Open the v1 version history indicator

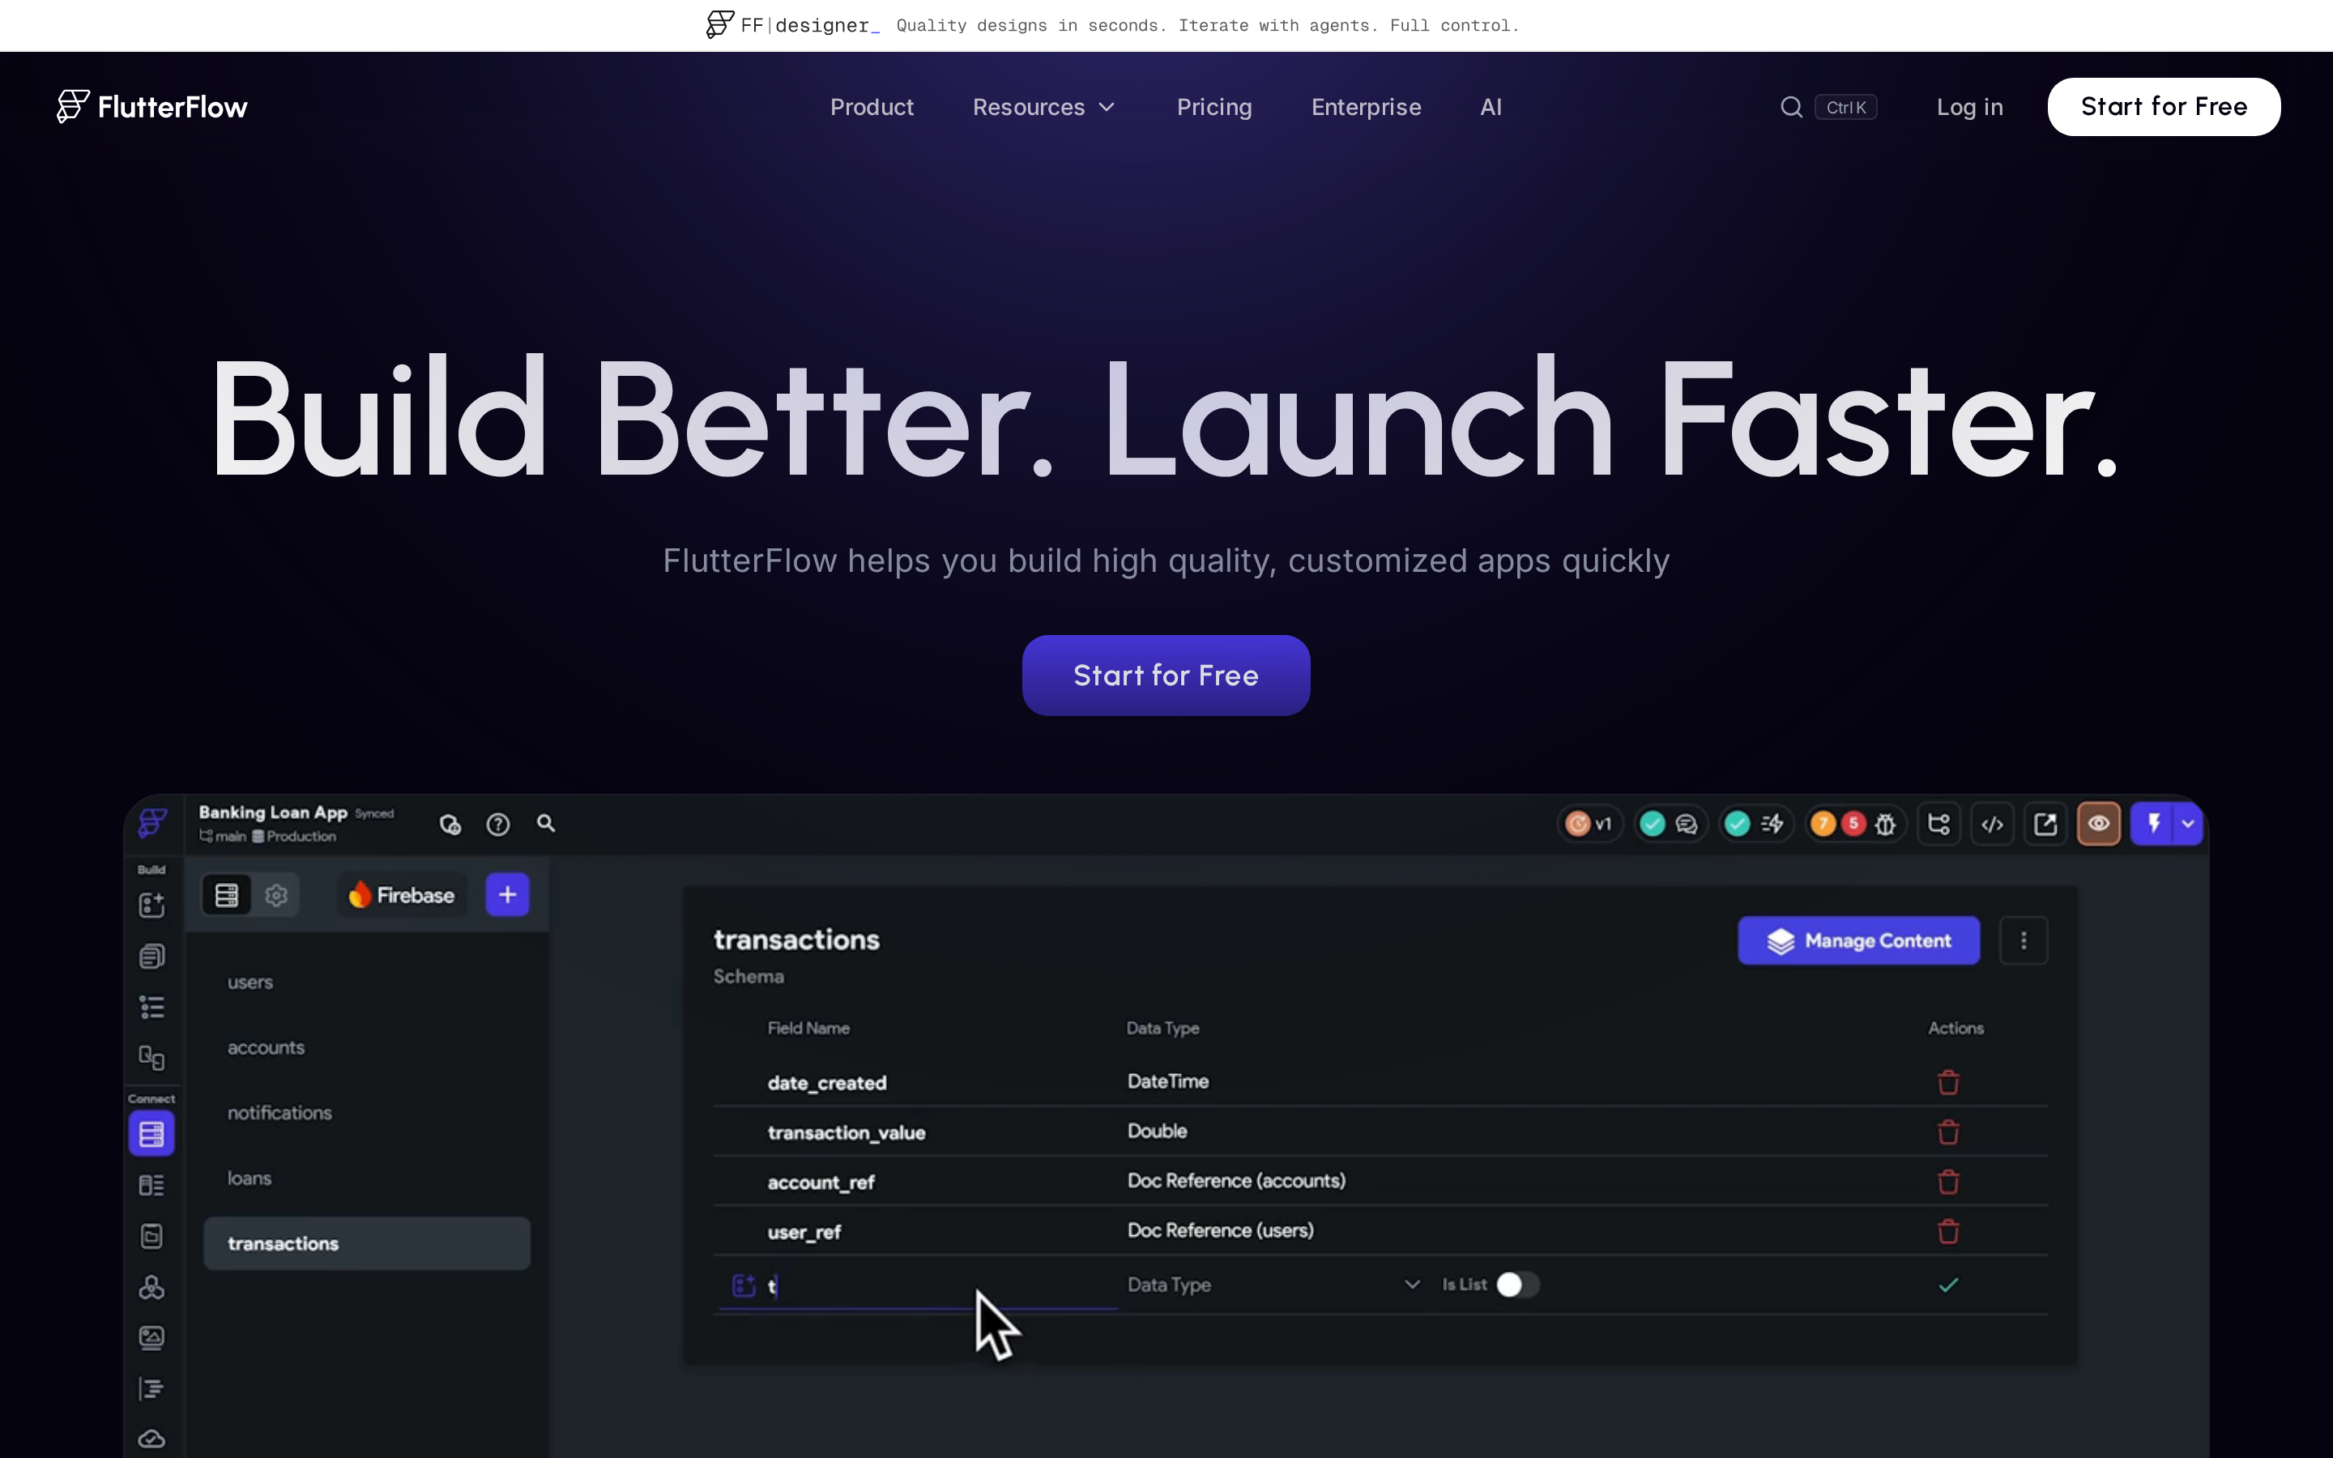[1591, 824]
